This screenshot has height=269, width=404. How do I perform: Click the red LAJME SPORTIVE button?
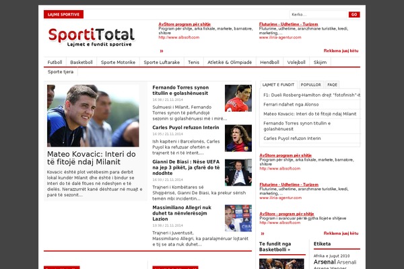pyautogui.click(x=64, y=14)
